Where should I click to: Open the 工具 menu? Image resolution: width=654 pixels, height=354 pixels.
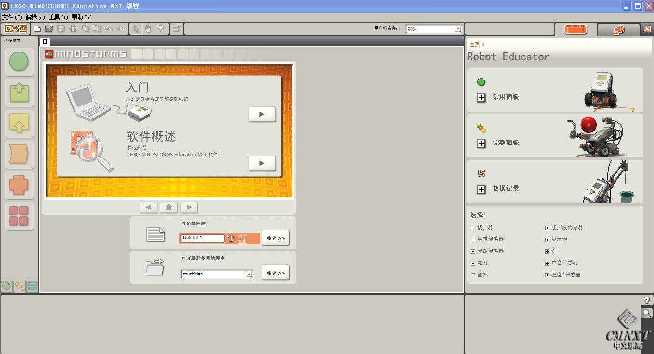(x=58, y=17)
